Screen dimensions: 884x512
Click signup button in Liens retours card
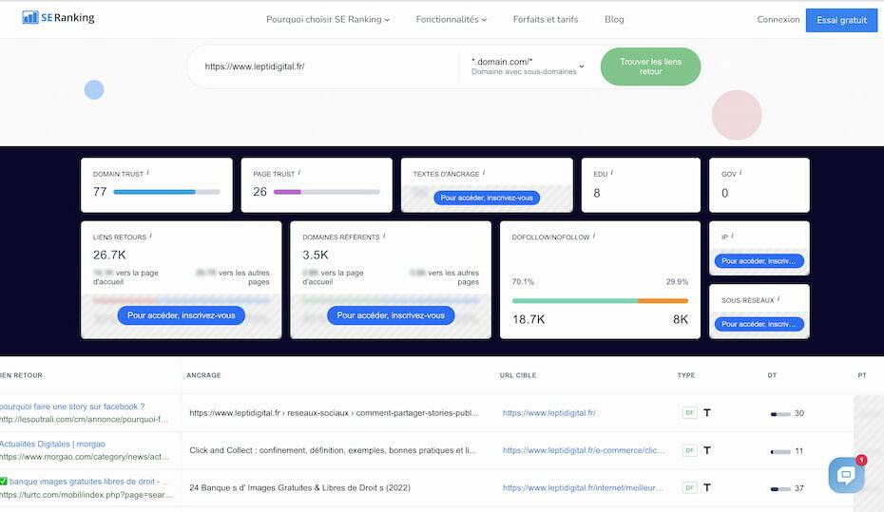click(181, 315)
